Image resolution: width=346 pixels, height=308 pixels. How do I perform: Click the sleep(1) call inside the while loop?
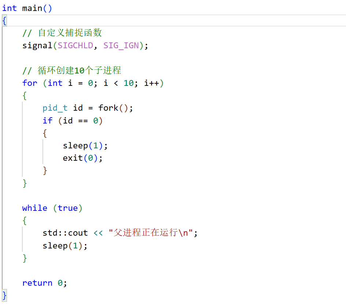(x=63, y=246)
